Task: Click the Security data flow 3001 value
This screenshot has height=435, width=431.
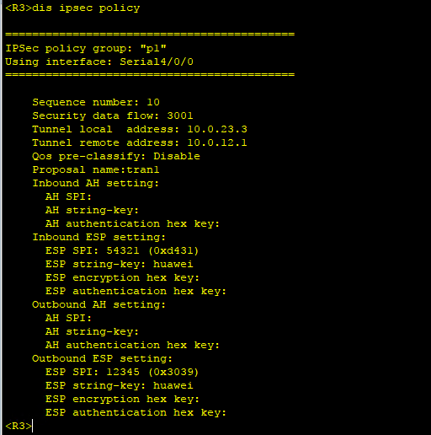Action: (x=180, y=115)
